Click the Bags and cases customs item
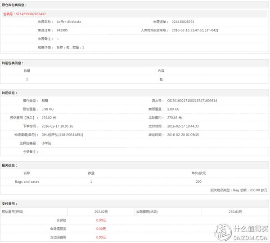The width and height of the screenshot is (270, 243). pyautogui.click(x=27, y=181)
